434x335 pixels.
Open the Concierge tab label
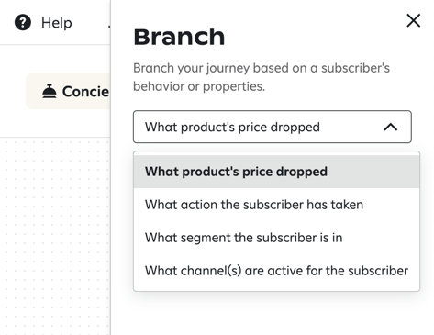[85, 92]
